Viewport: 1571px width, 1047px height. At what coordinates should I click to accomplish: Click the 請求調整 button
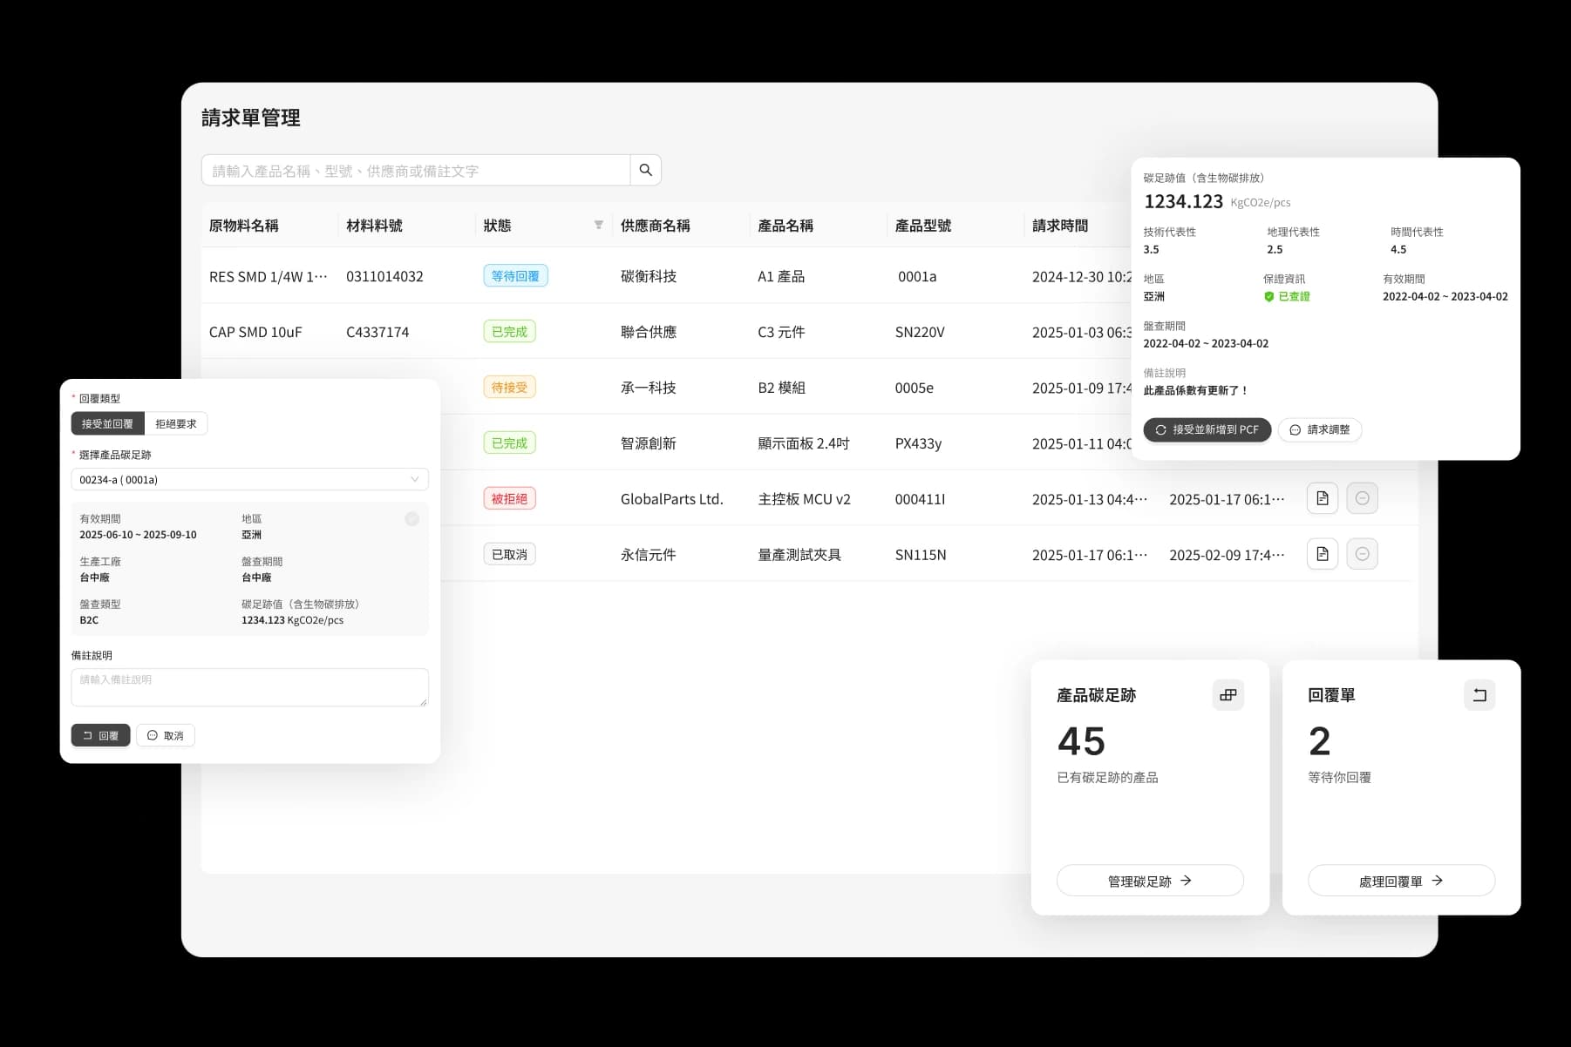(1319, 429)
